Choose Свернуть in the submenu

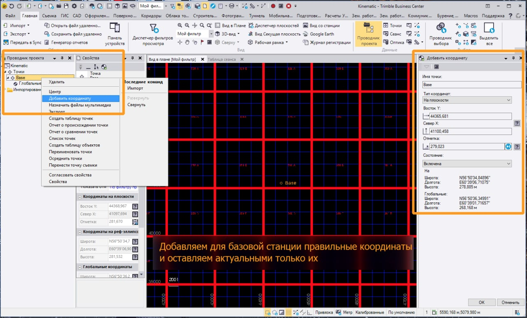[136, 105]
